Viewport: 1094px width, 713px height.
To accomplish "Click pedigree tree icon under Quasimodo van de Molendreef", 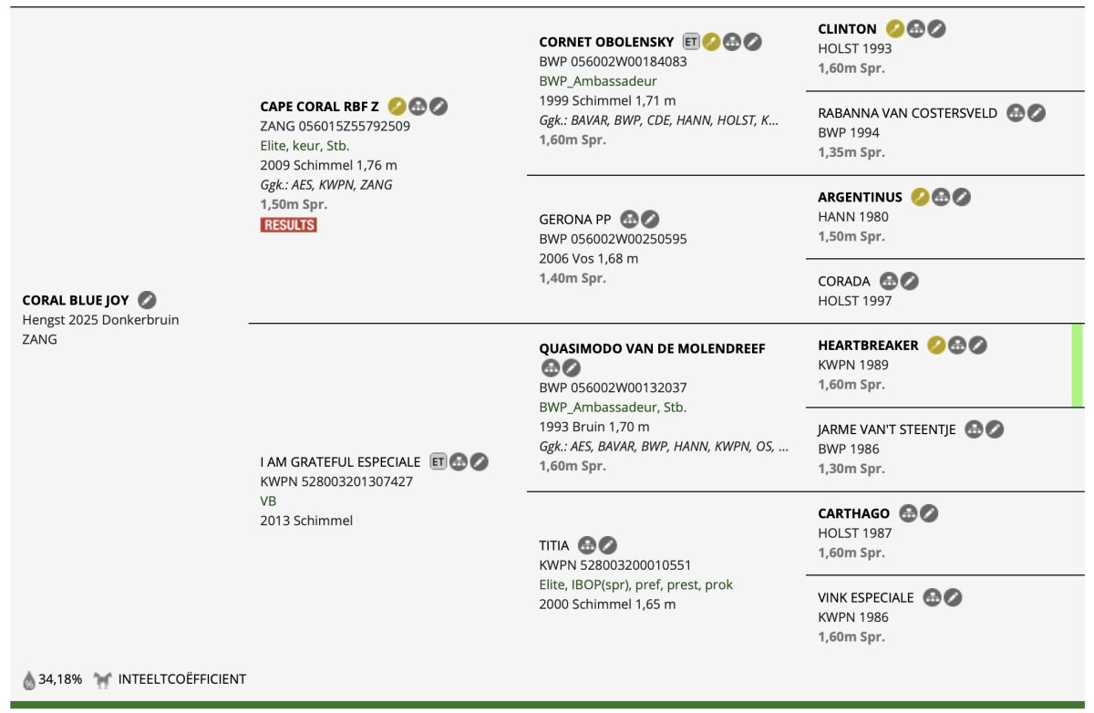I will point(550,368).
